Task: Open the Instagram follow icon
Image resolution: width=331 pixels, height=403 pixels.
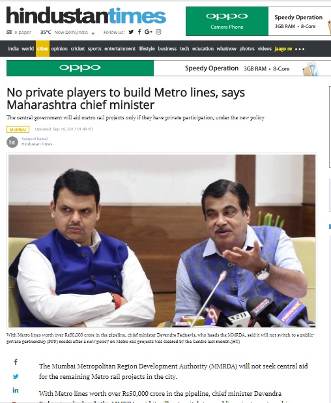Action: (158, 32)
